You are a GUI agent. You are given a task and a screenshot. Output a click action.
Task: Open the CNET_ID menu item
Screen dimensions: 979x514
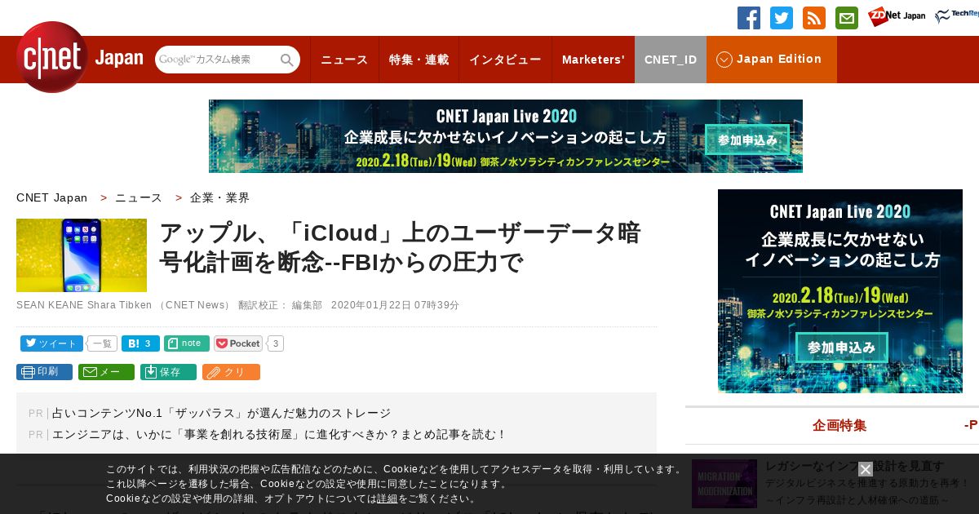click(x=671, y=60)
